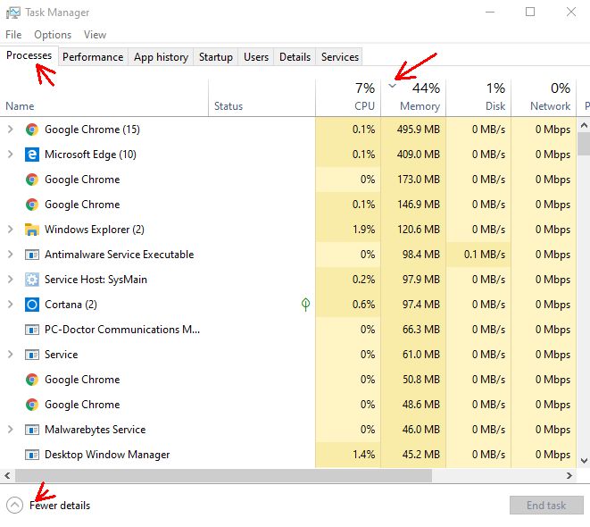Sort by the Status column header
The image size is (590, 527).
[262, 98]
